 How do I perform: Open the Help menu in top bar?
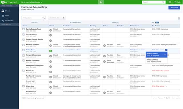pyautogui.click(x=177, y=2)
